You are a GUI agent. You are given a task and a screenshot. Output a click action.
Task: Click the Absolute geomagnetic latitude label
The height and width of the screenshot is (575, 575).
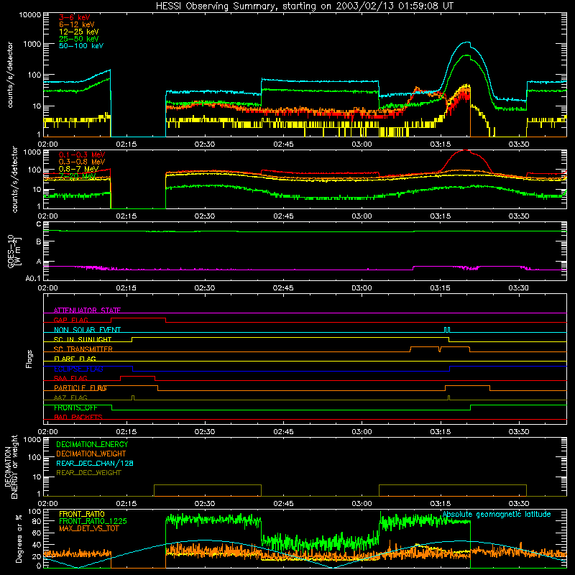click(x=497, y=515)
